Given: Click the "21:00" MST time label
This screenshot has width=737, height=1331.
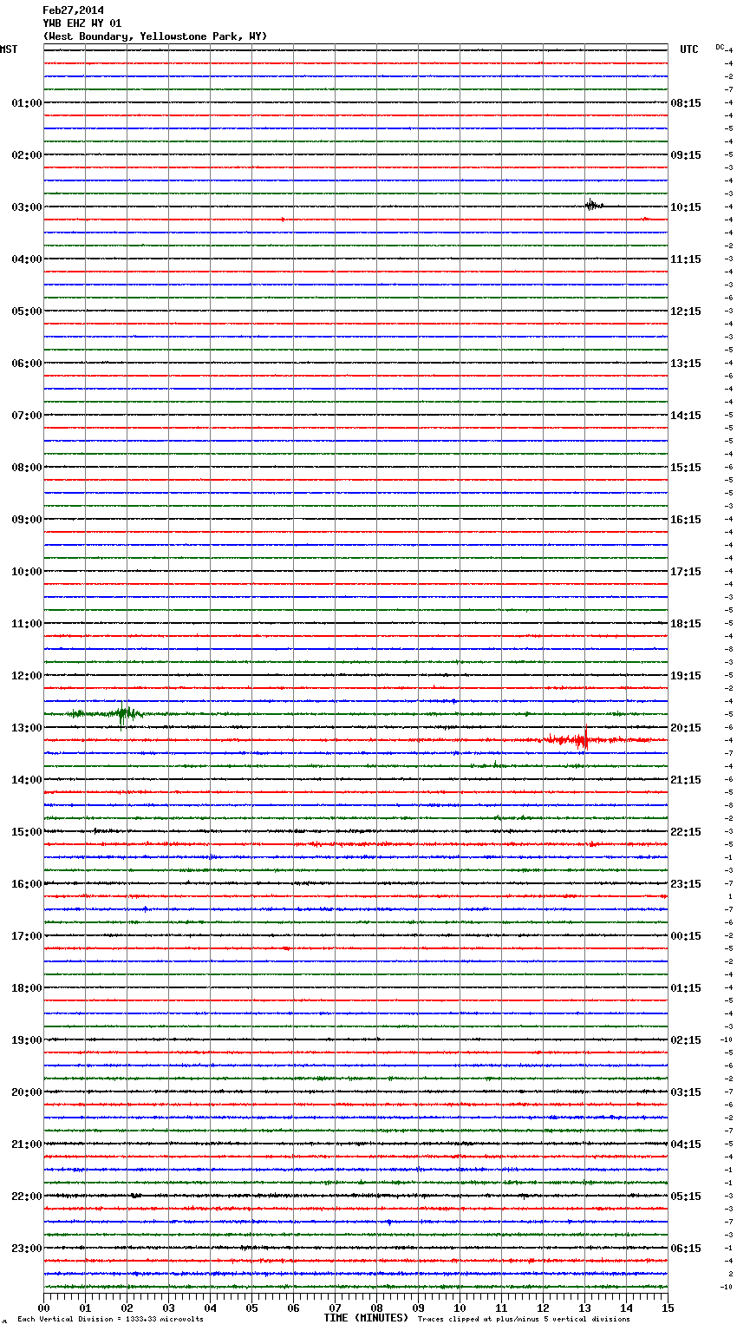Looking at the screenshot, I should [x=27, y=1144].
